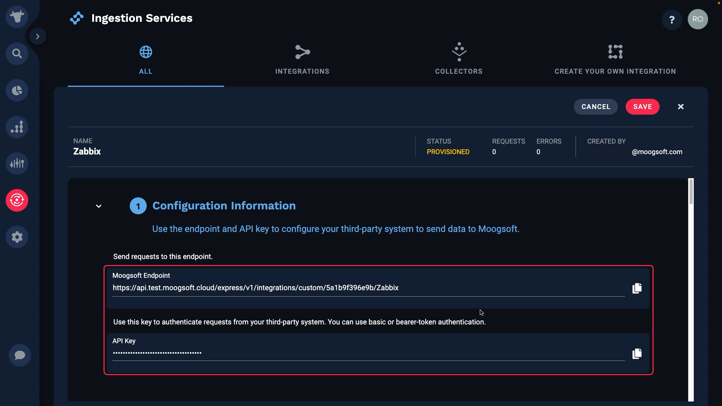Close the Zabbix integration panel with X

click(681, 107)
